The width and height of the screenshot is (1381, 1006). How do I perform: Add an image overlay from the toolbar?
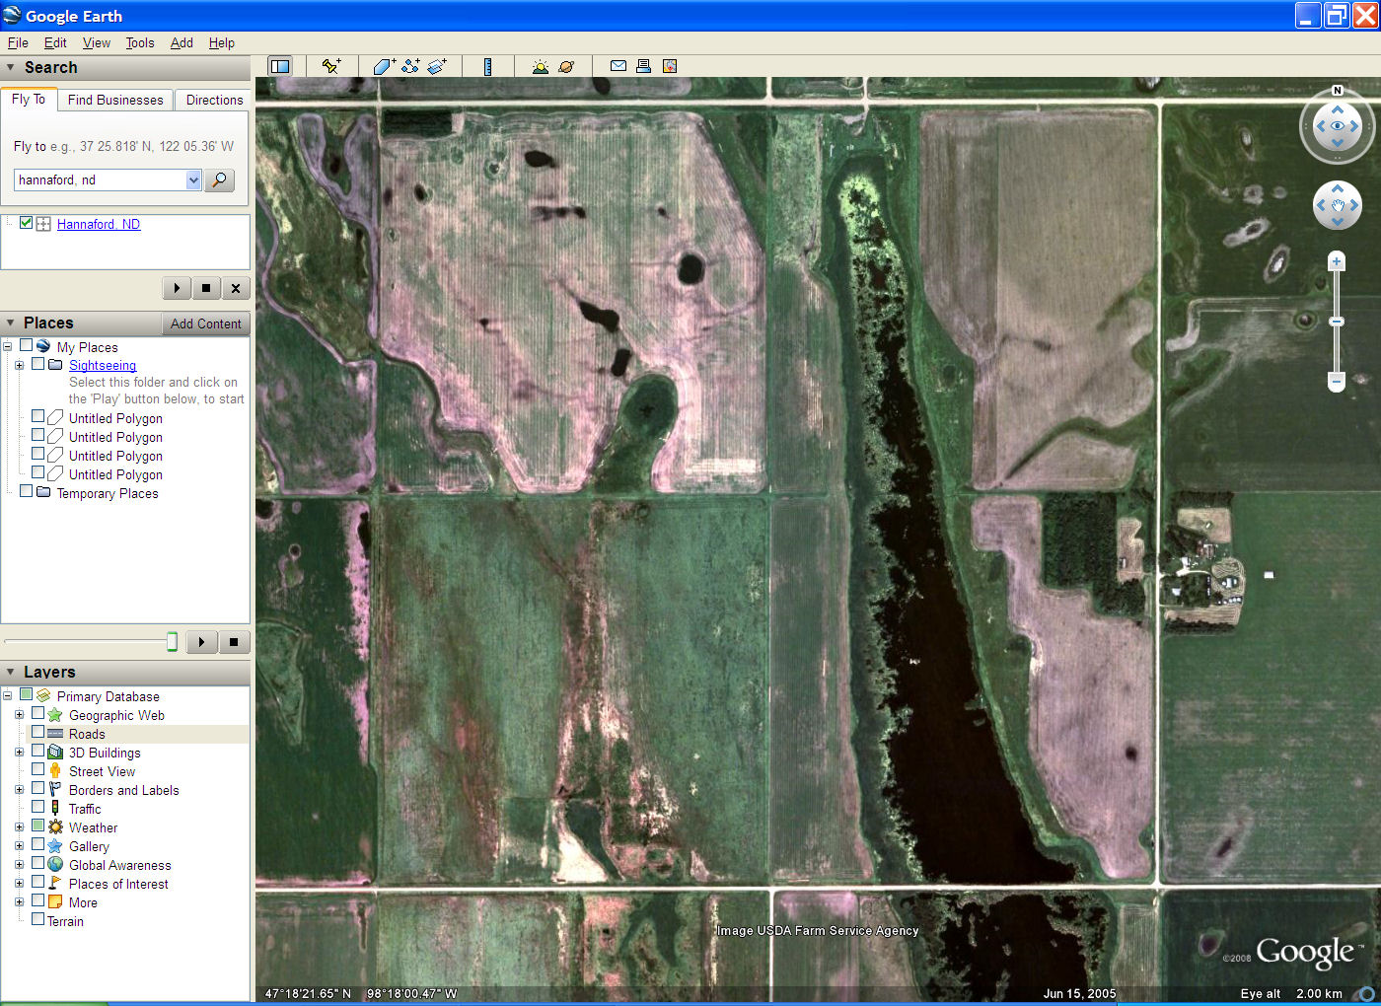pos(437,66)
